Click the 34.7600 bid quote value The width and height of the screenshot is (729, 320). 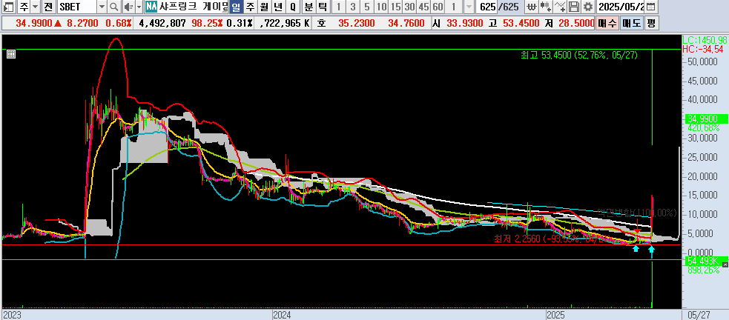[x=408, y=23]
